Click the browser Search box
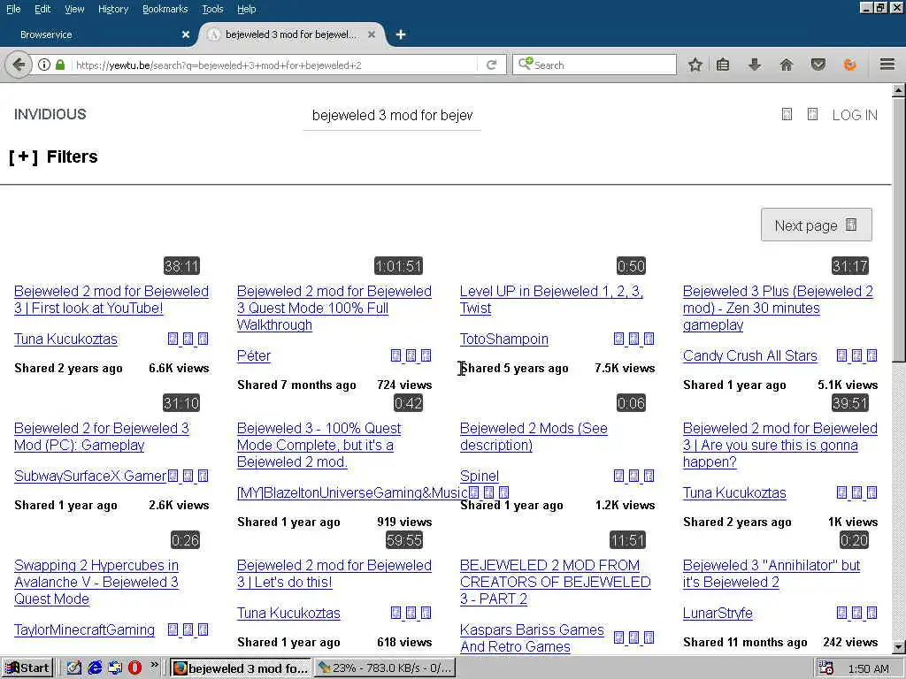This screenshot has height=679, width=906. click(595, 65)
